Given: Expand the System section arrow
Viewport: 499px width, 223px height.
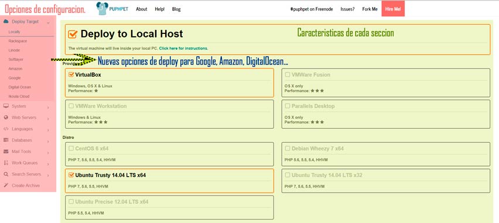Looking at the screenshot, I should click(x=48, y=107).
